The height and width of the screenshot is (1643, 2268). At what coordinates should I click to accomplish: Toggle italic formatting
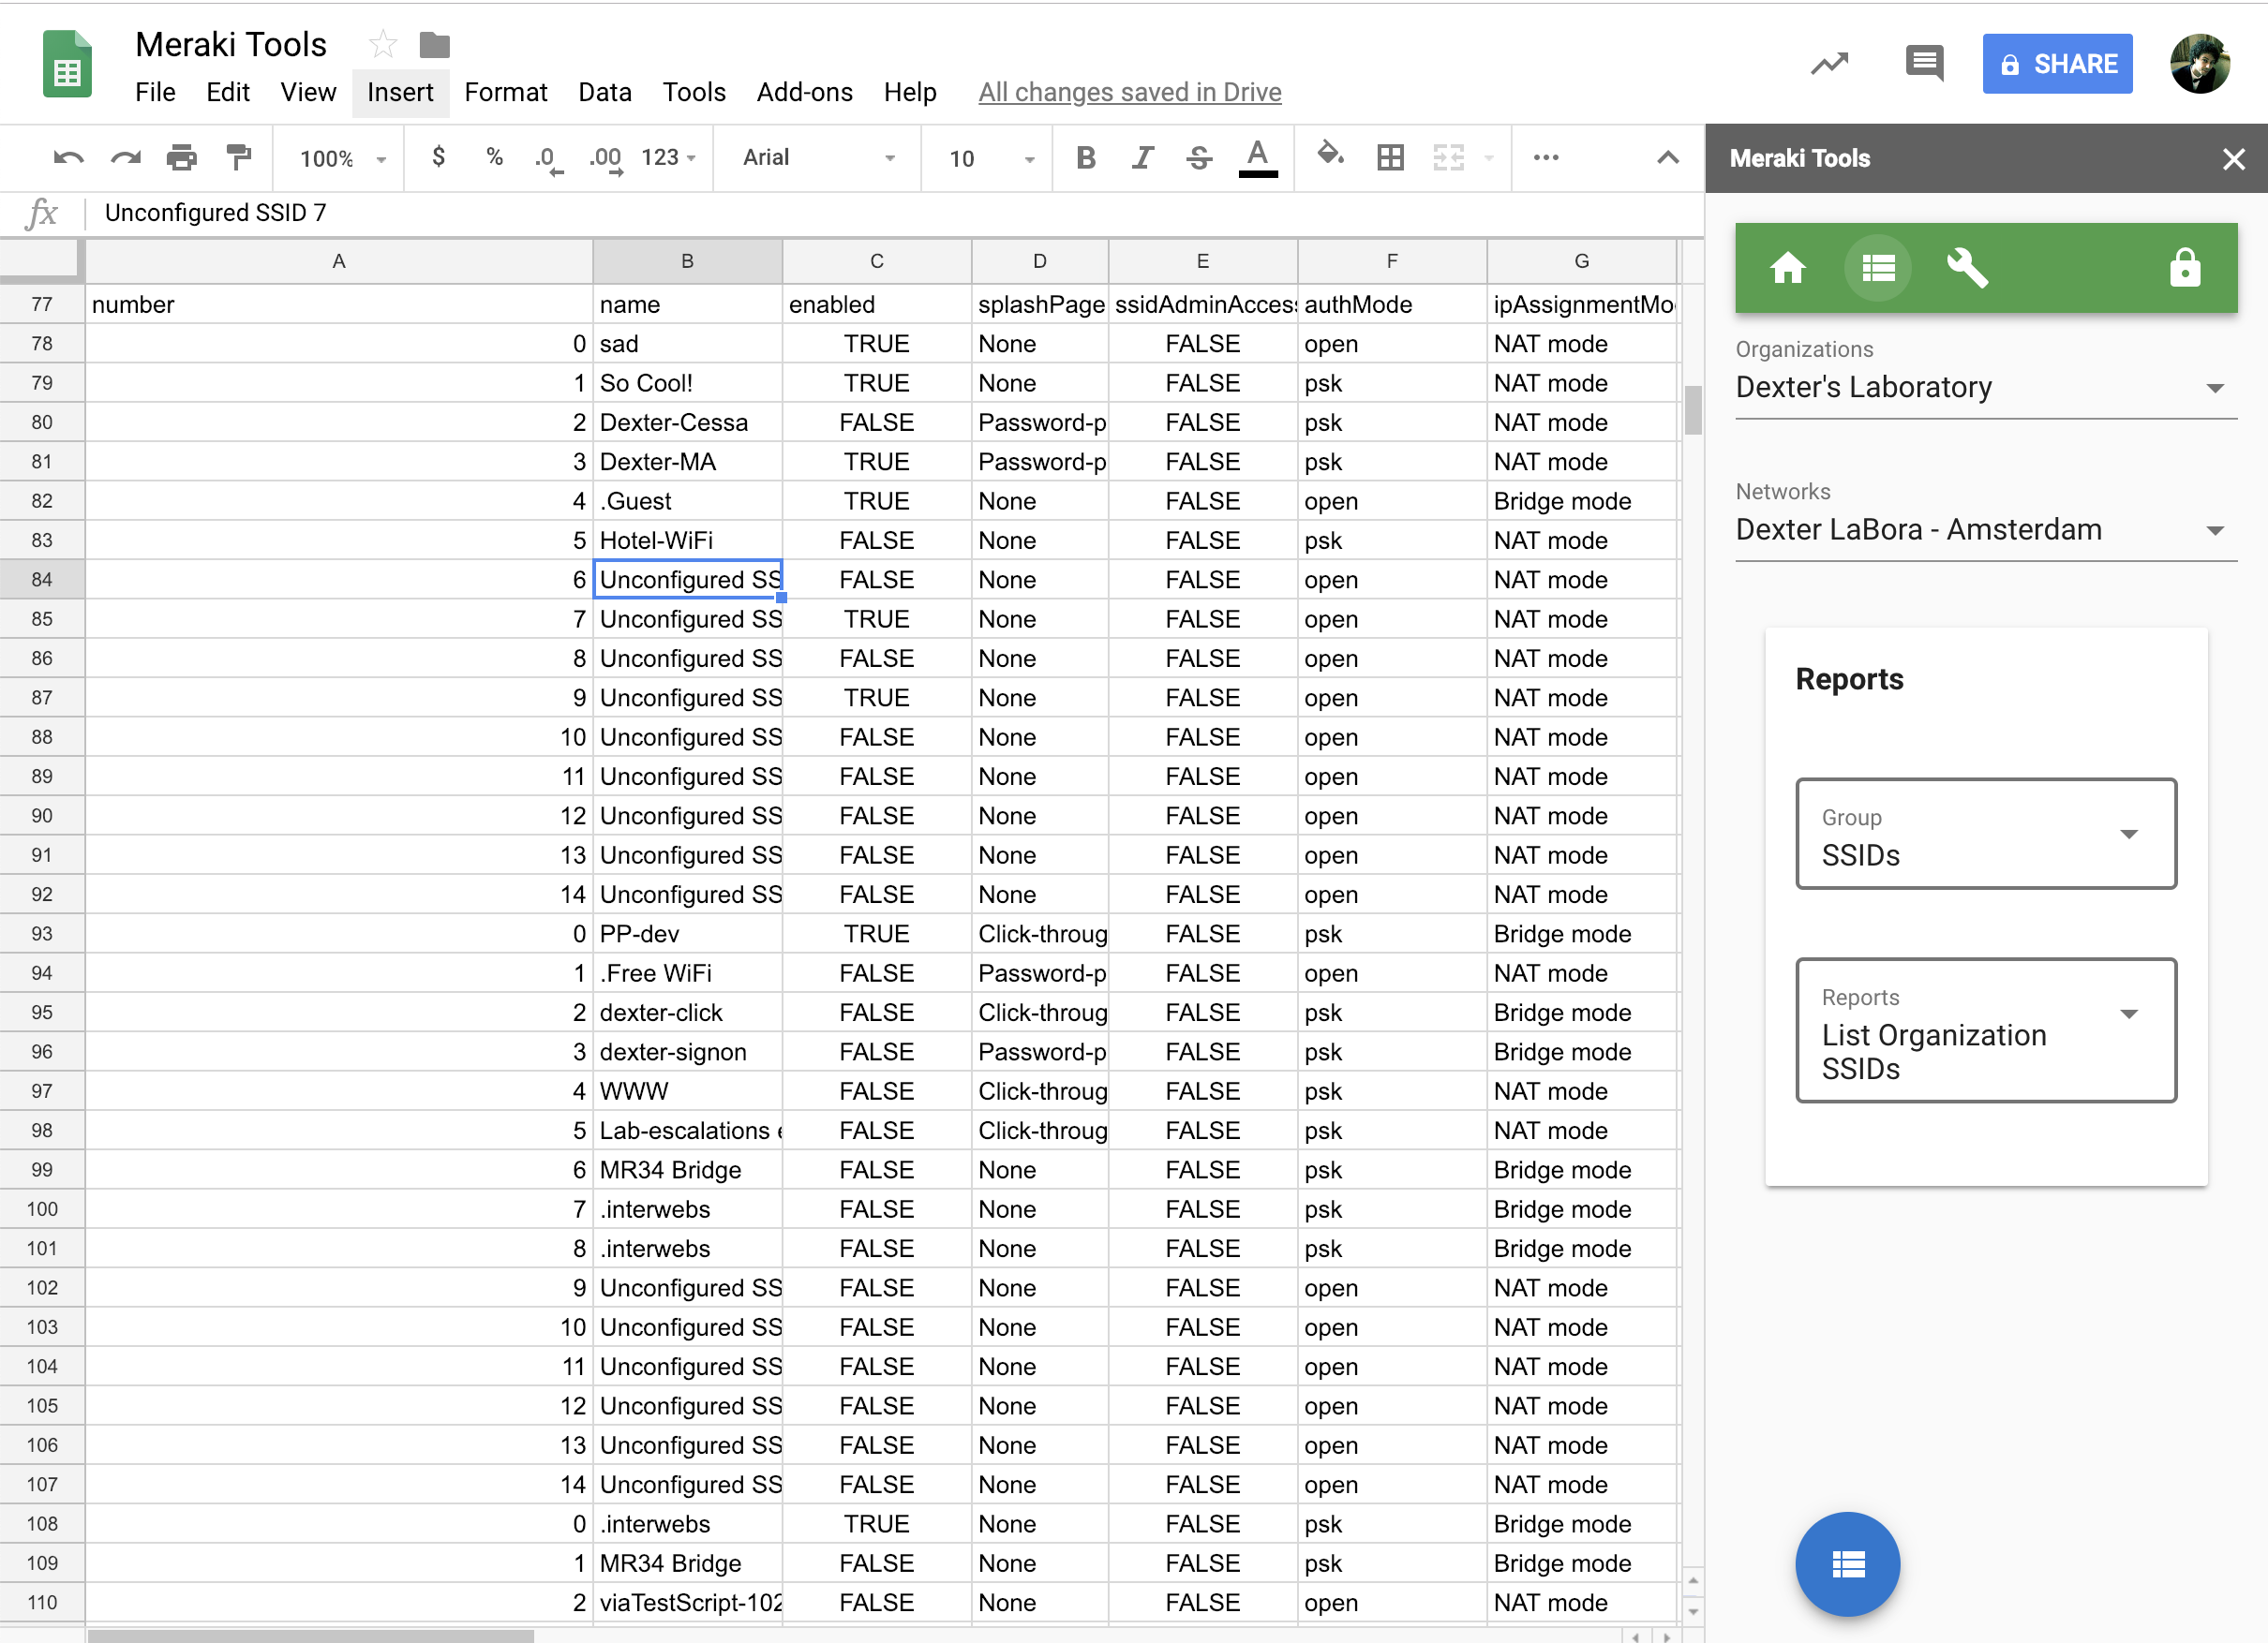coord(1142,158)
